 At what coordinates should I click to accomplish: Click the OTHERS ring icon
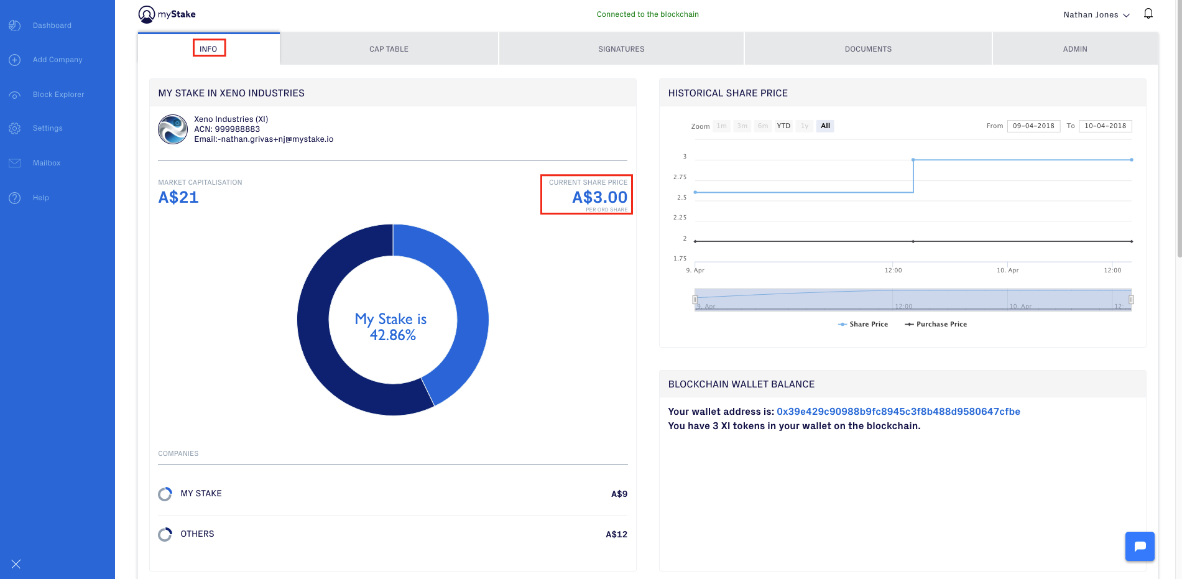165,534
